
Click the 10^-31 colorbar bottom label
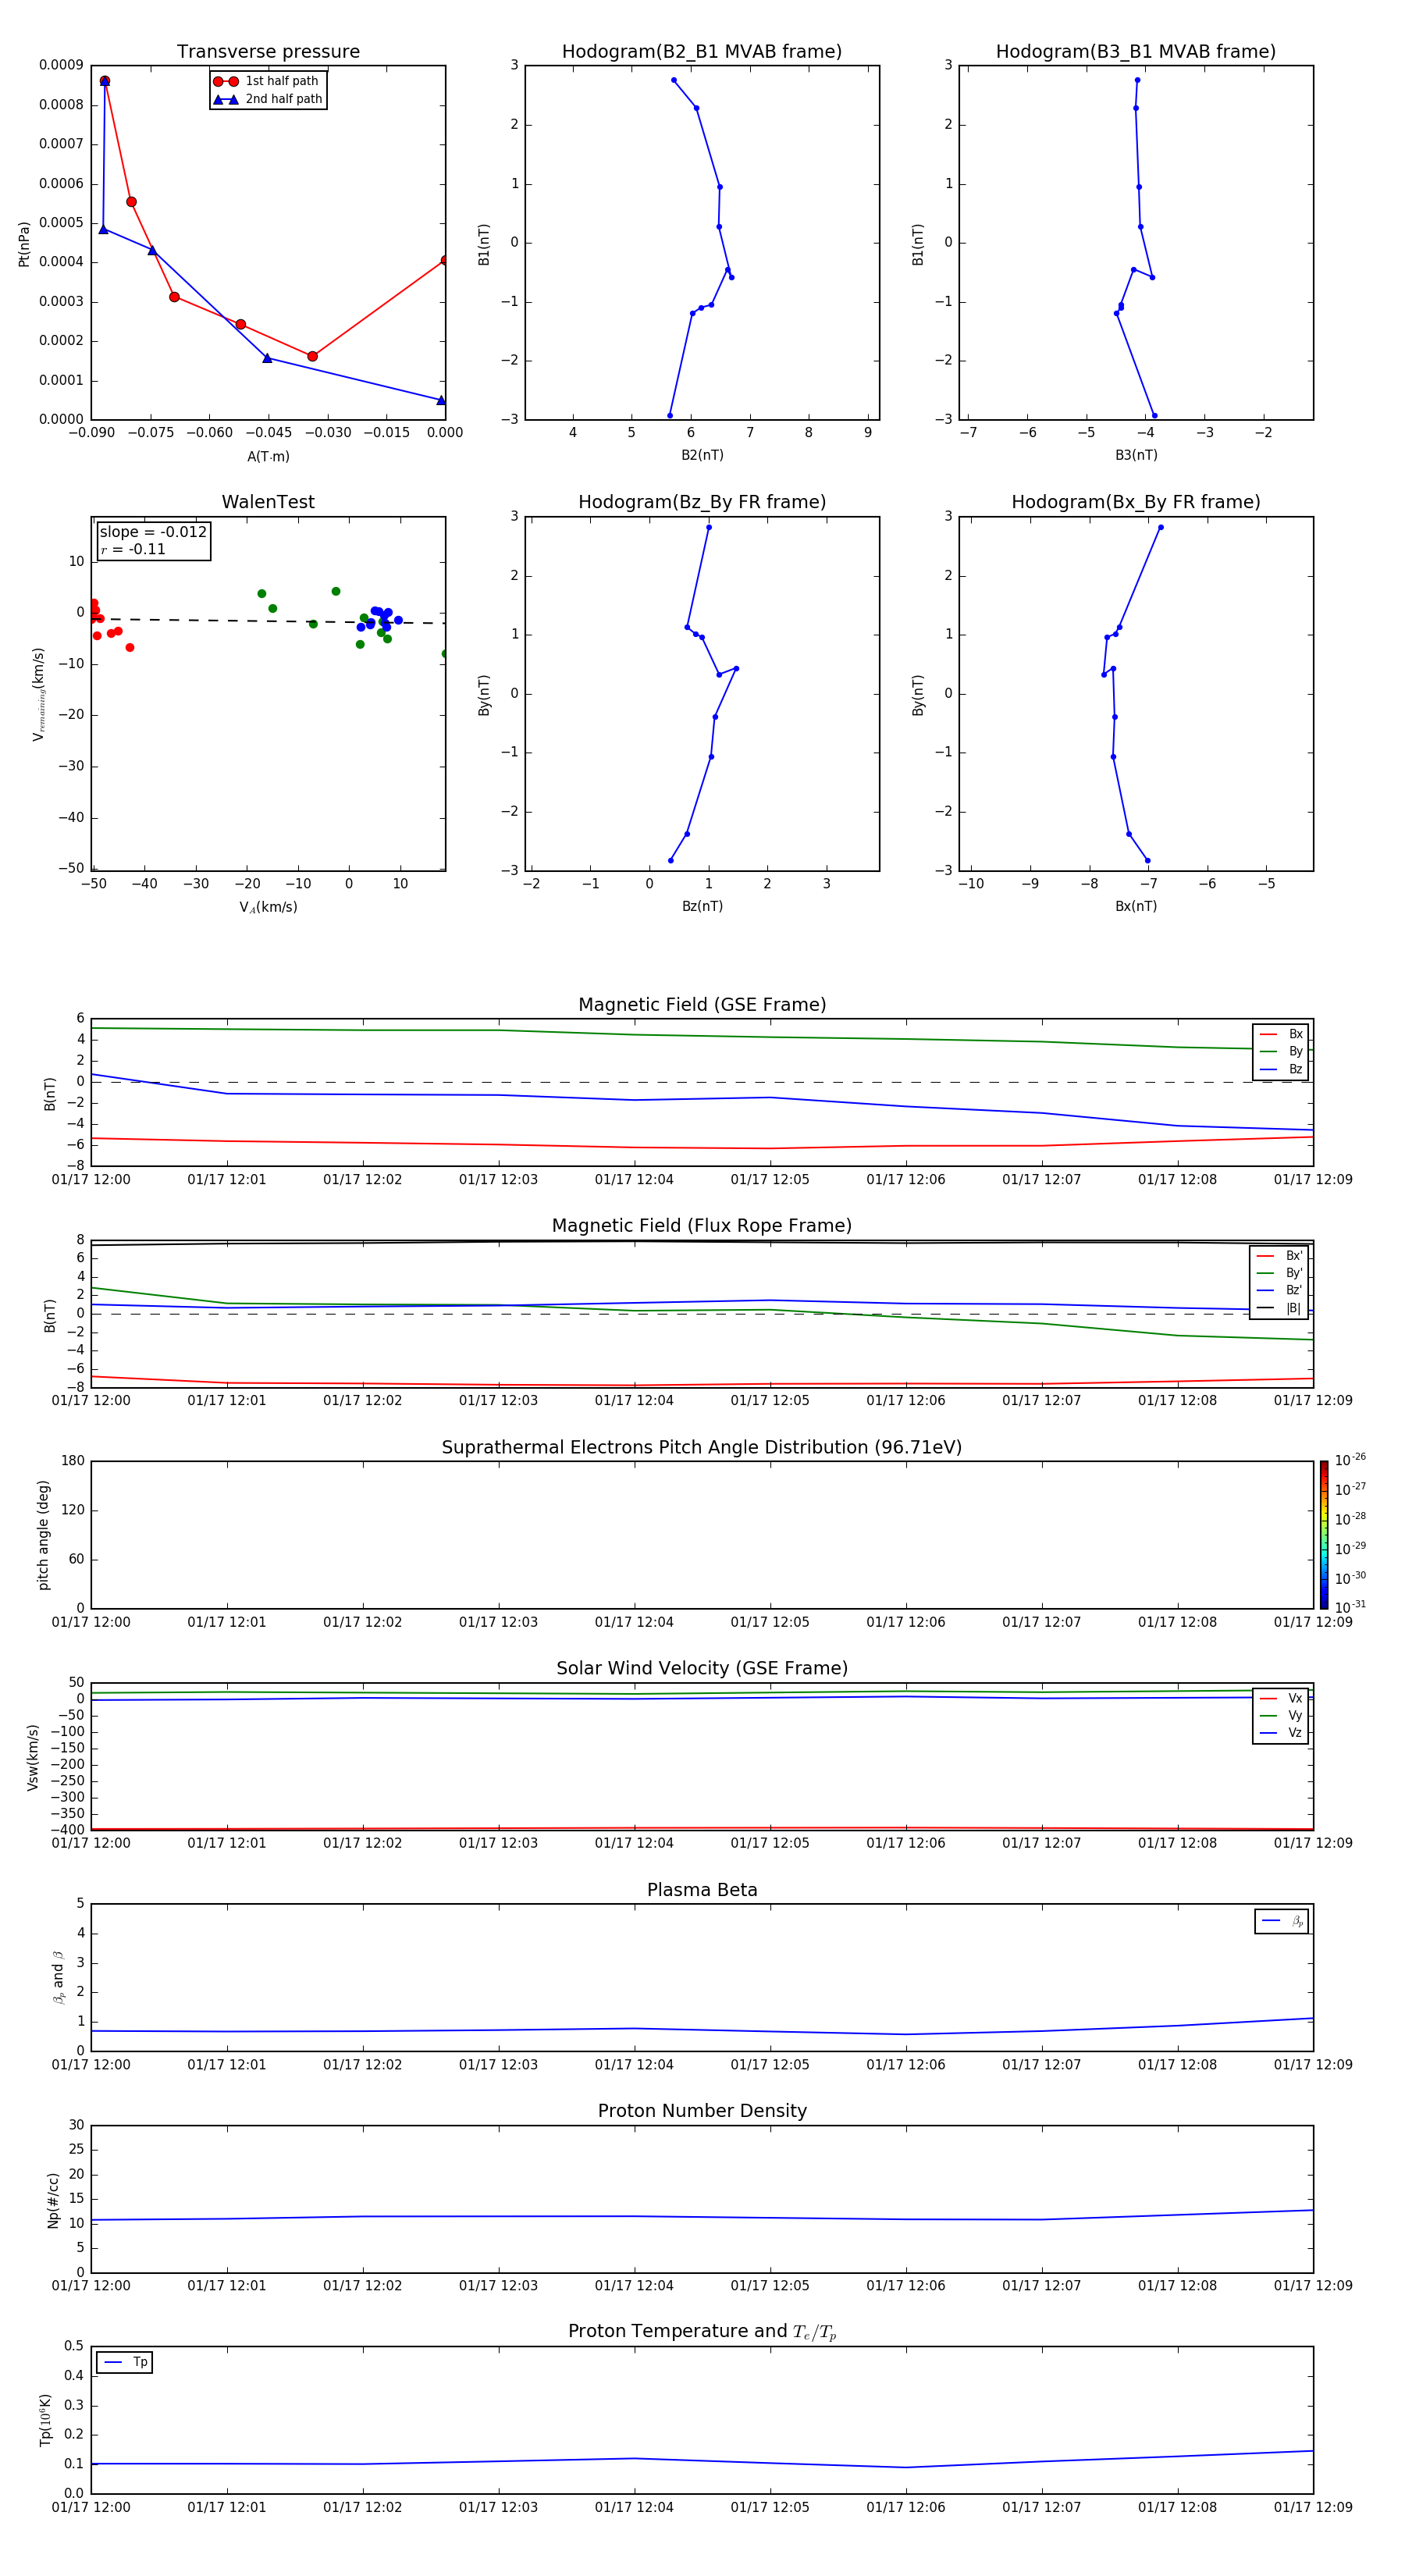pos(1350,1607)
